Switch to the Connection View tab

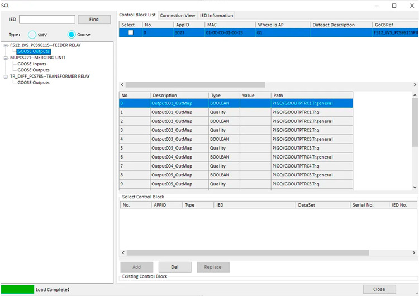click(x=178, y=16)
